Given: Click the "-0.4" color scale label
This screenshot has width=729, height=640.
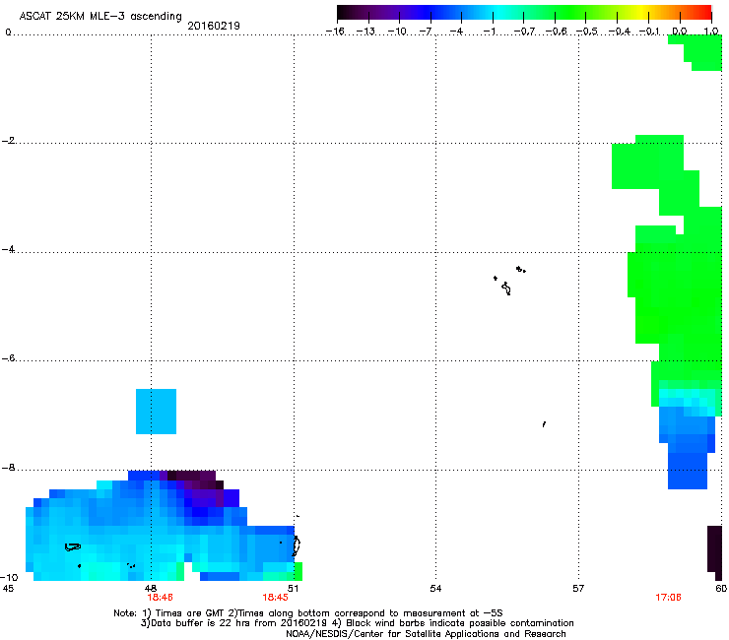Looking at the screenshot, I should [620, 32].
